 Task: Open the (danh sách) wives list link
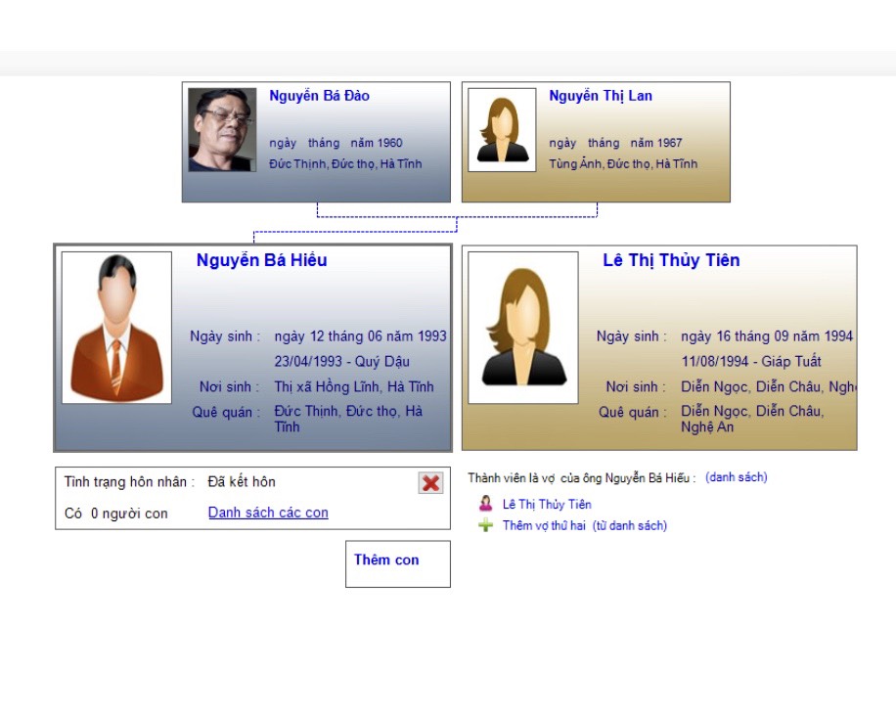click(736, 477)
